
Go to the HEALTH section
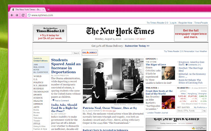tap(38, 101)
